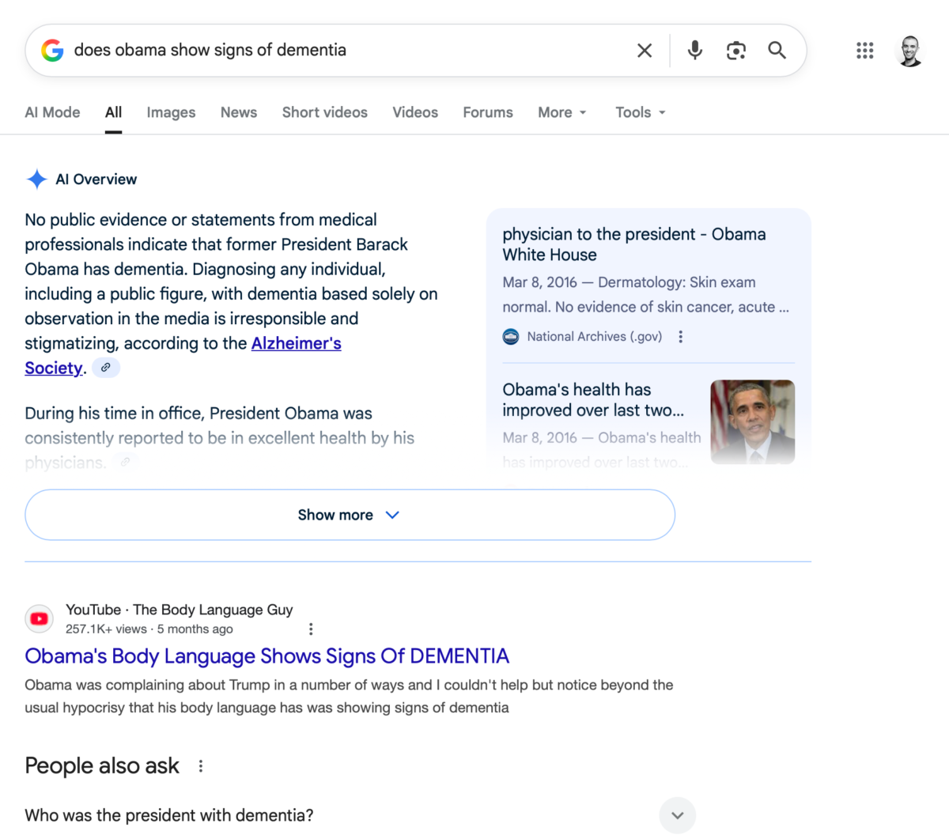Open the account profile avatar
The height and width of the screenshot is (835, 949).
[x=910, y=51]
